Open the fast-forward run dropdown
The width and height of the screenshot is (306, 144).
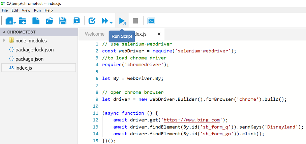pyautogui.click(x=111, y=23)
